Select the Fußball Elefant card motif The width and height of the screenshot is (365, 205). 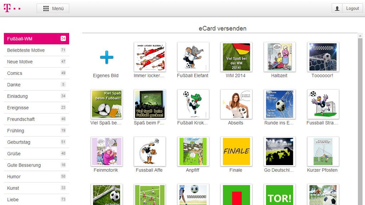[x=192, y=57]
